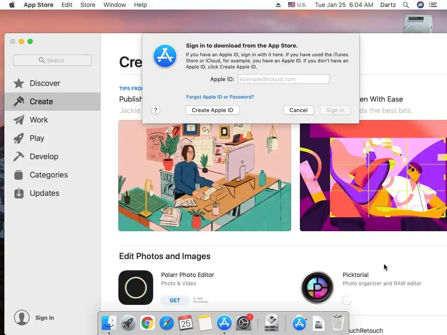Launch Google Chrome from the Dock
Viewport: 447px width, 335px height.
click(147, 323)
